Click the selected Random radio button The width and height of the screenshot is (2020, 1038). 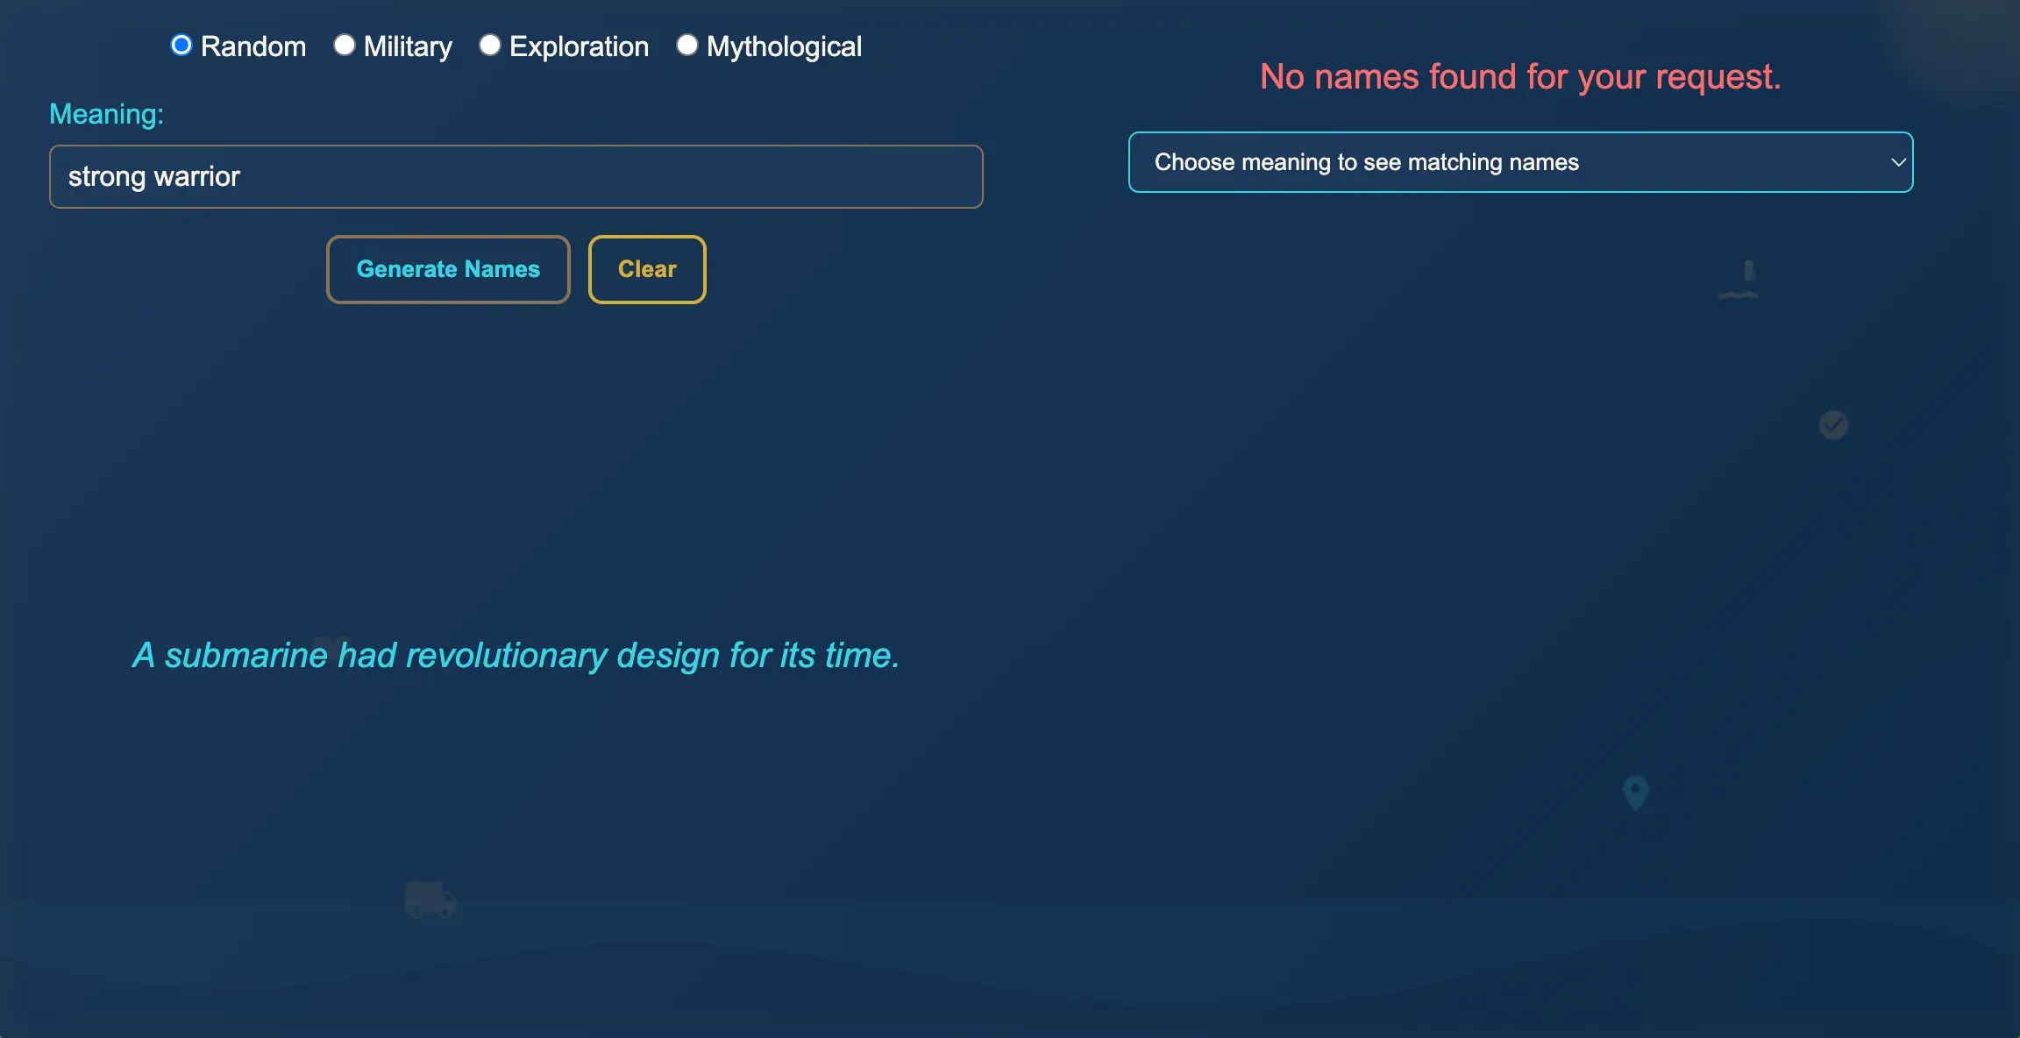[182, 45]
